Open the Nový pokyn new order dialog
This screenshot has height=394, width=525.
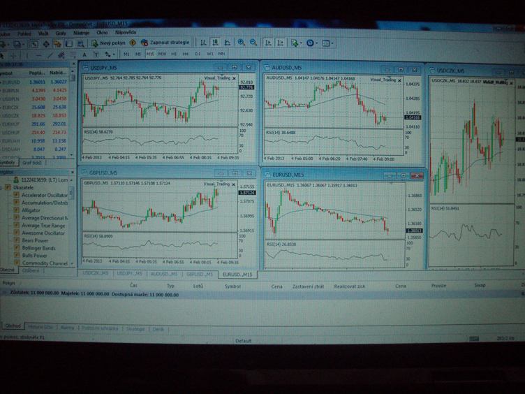coord(108,43)
